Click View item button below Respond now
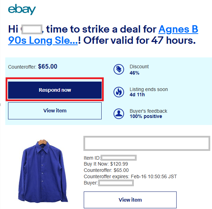This screenshot has height=209, width=212. [x=55, y=111]
